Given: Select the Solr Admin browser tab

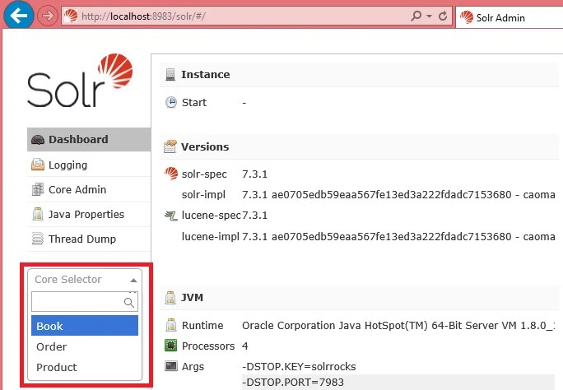Looking at the screenshot, I should pos(509,17).
